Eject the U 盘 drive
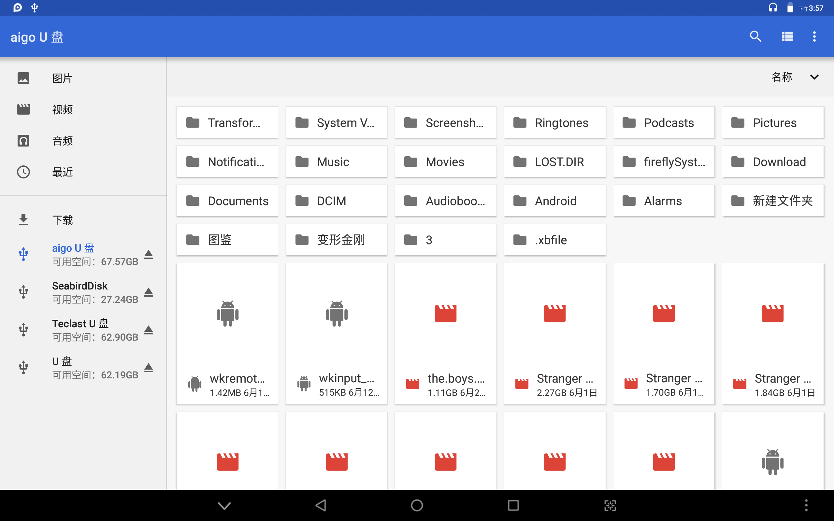The height and width of the screenshot is (521, 834). tap(149, 368)
